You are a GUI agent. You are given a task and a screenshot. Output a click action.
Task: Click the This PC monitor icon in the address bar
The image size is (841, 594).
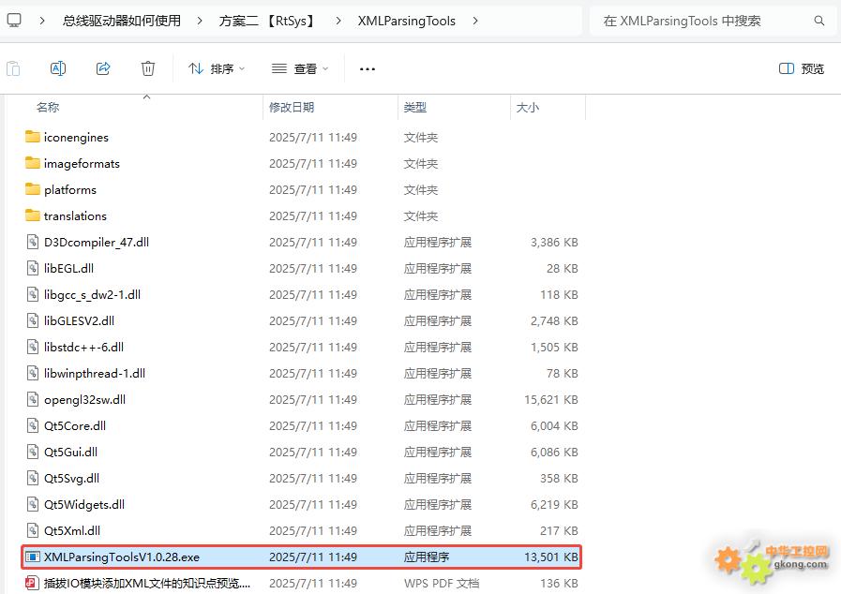[x=14, y=20]
